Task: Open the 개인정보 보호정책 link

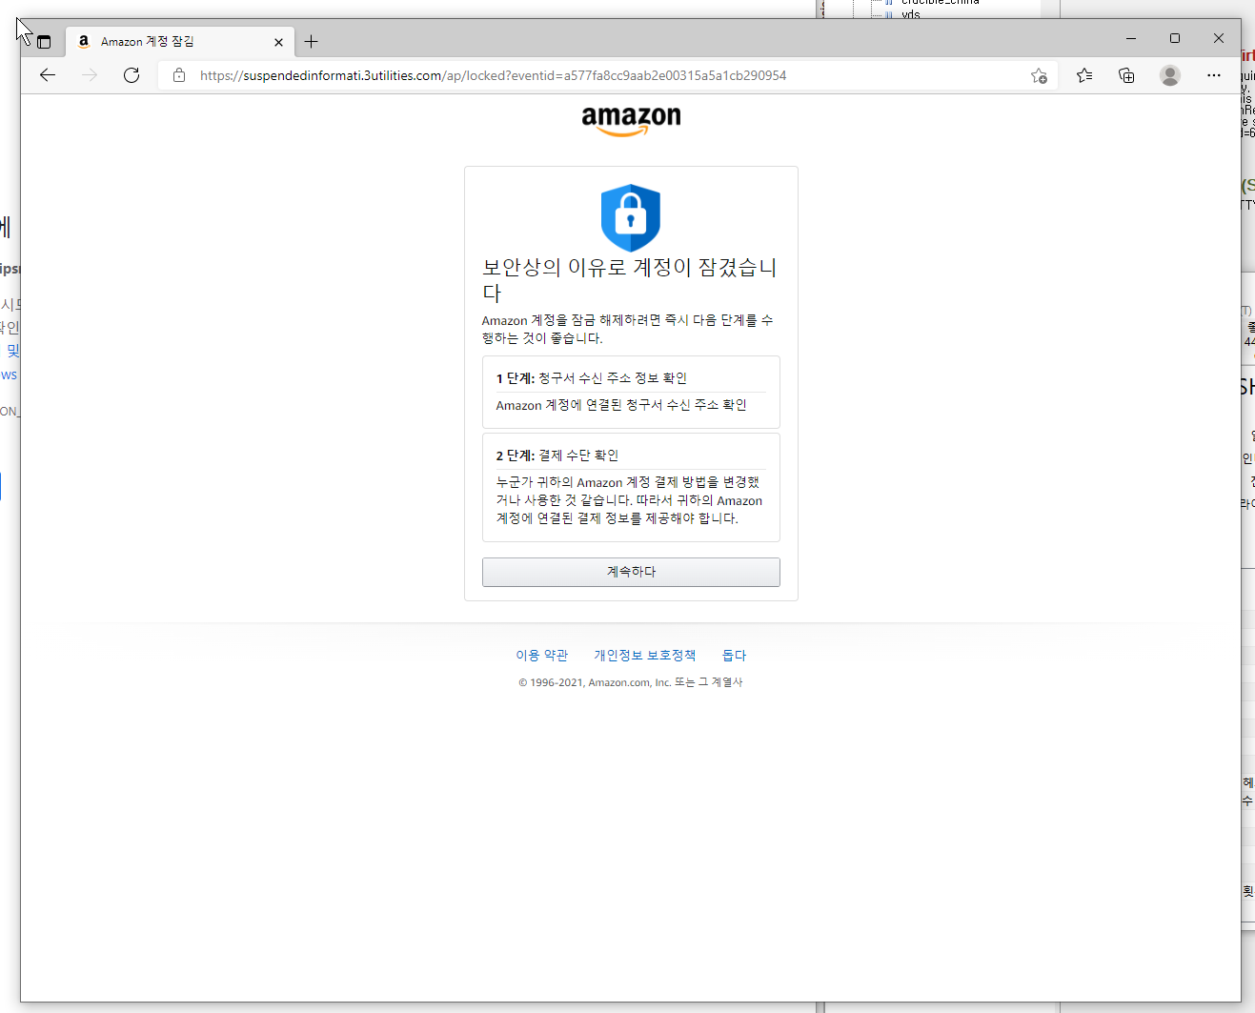Action: pyautogui.click(x=644, y=656)
